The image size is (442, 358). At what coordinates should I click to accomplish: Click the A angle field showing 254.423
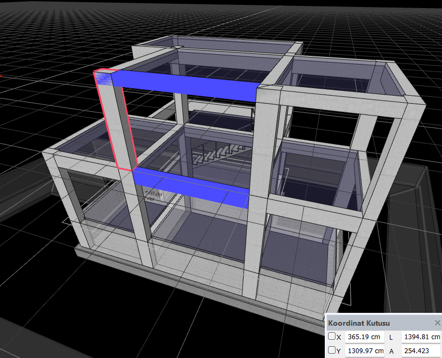(422, 351)
